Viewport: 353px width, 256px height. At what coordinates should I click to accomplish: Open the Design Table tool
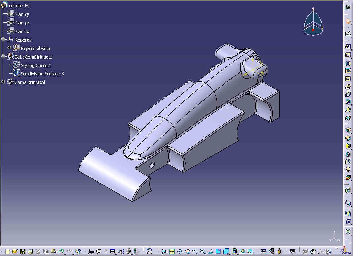tap(112, 251)
